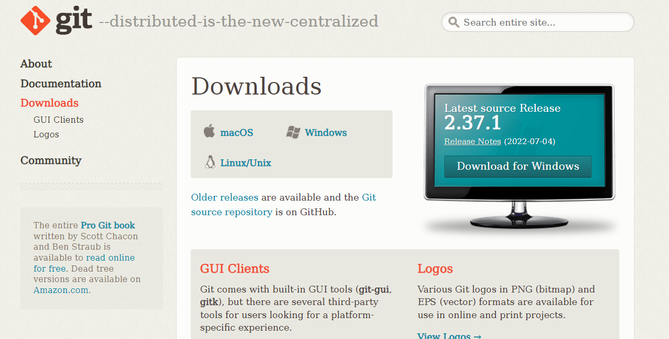Screen dimensions: 669x339
Task: Open the Release Notes link
Action: [x=472, y=142]
